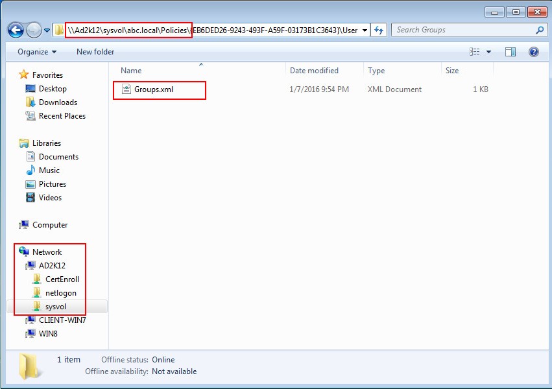This screenshot has width=552, height=389.
Task: Click the Downloads folder icon
Action: (x=30, y=102)
